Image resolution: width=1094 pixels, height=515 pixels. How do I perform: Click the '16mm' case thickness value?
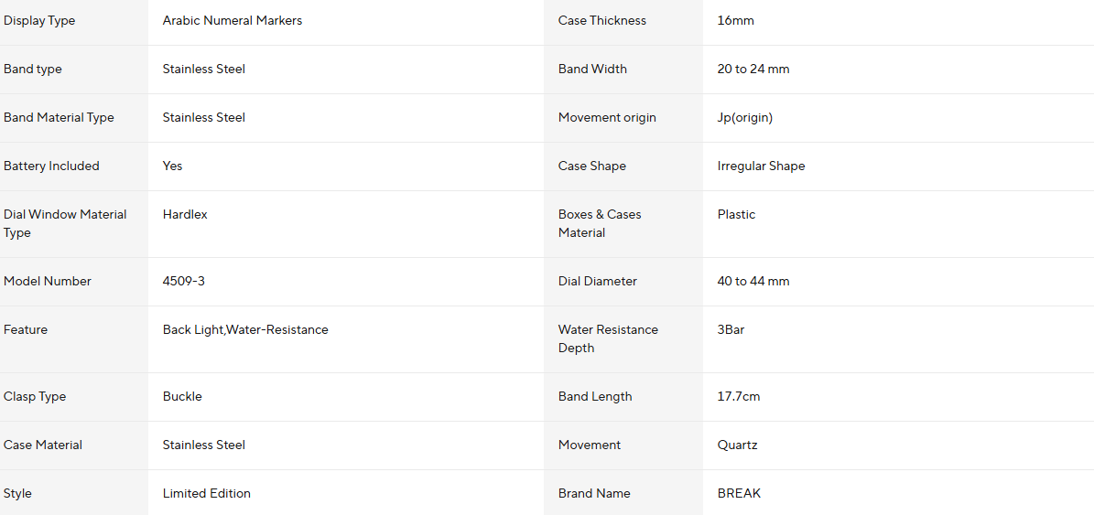click(x=736, y=20)
